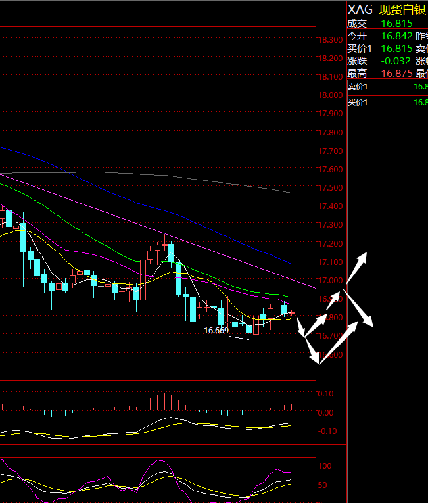Screen dimensions: 428x503
Task: Click the KDJ 100 axis label
Action: pyautogui.click(x=324, y=466)
